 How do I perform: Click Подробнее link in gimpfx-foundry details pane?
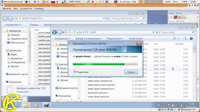tap(23, 92)
